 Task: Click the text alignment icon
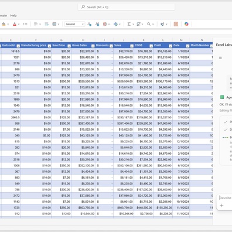(x=36, y=24)
